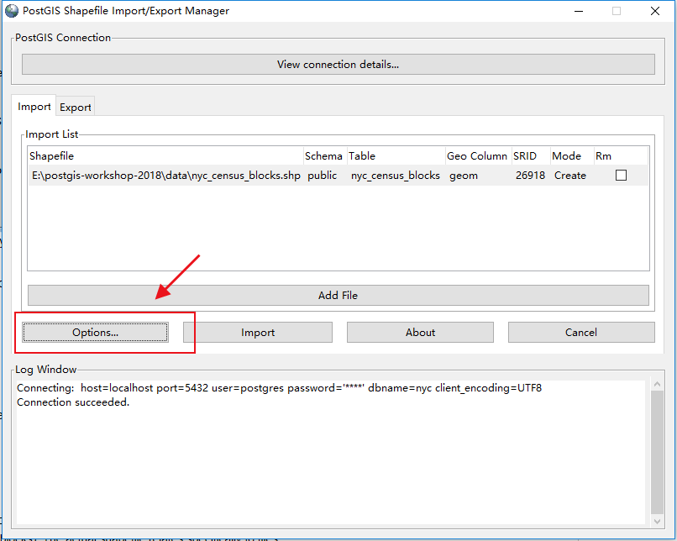The height and width of the screenshot is (541, 677).
Task: Click the Cancel button
Action: [581, 333]
